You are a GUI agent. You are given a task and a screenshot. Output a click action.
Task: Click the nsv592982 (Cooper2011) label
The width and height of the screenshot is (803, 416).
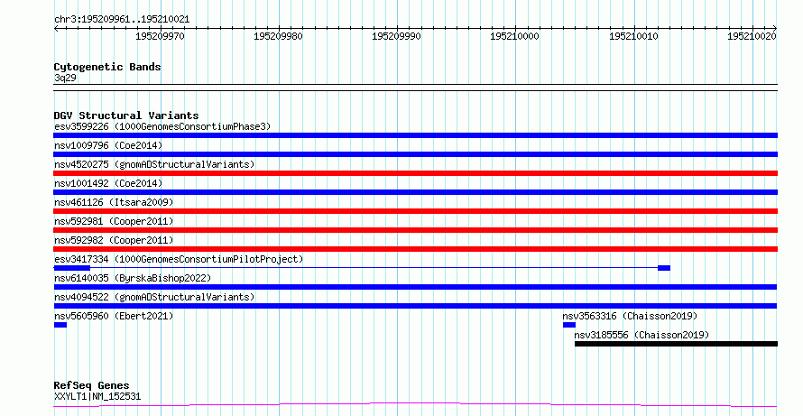[114, 240]
